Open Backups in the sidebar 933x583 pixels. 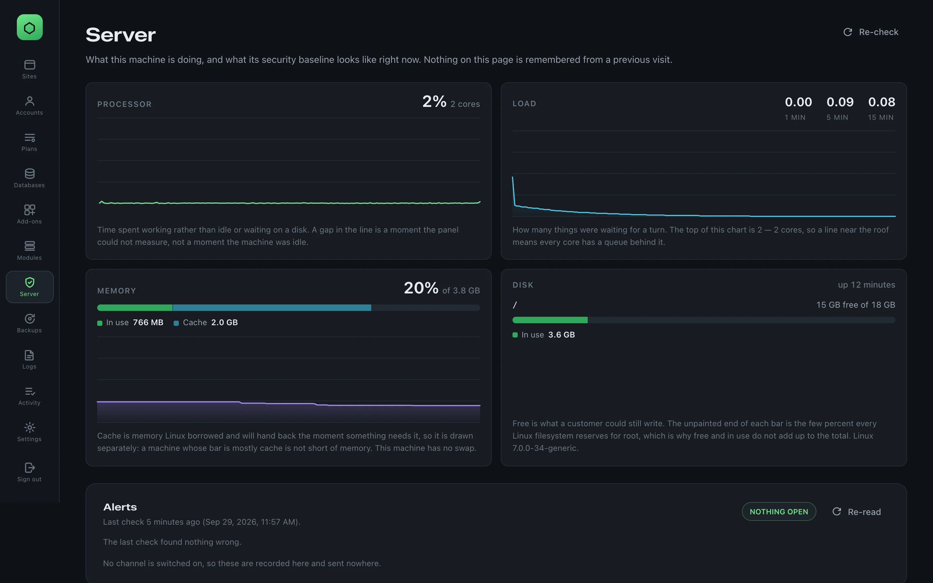[x=30, y=323]
